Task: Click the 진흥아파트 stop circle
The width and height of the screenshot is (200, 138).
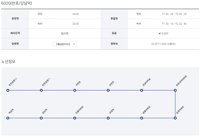Action: click(x=75, y=118)
